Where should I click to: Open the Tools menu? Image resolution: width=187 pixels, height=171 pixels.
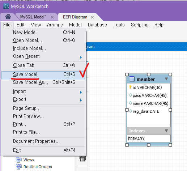[x=119, y=25]
